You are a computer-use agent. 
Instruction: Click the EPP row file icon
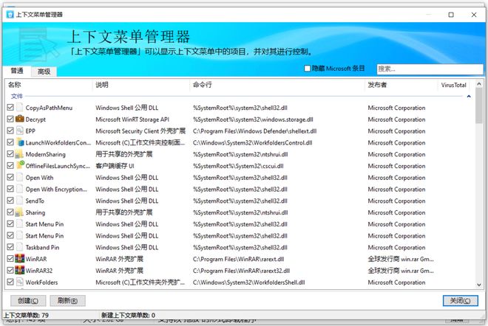(x=20, y=131)
